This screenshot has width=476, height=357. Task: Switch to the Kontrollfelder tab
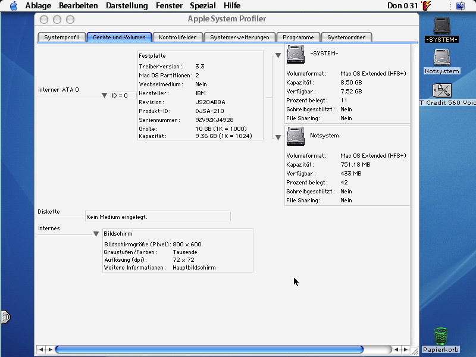(177, 37)
